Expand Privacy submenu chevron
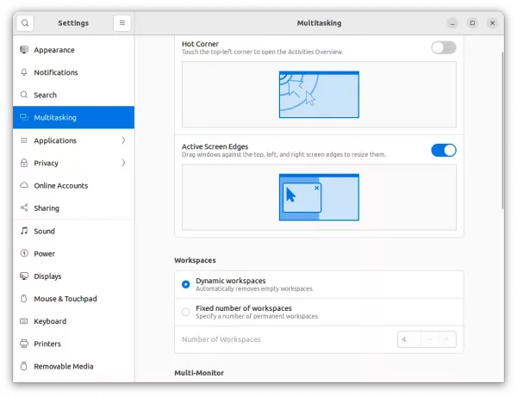Viewport: 517px width, 397px height. [123, 163]
